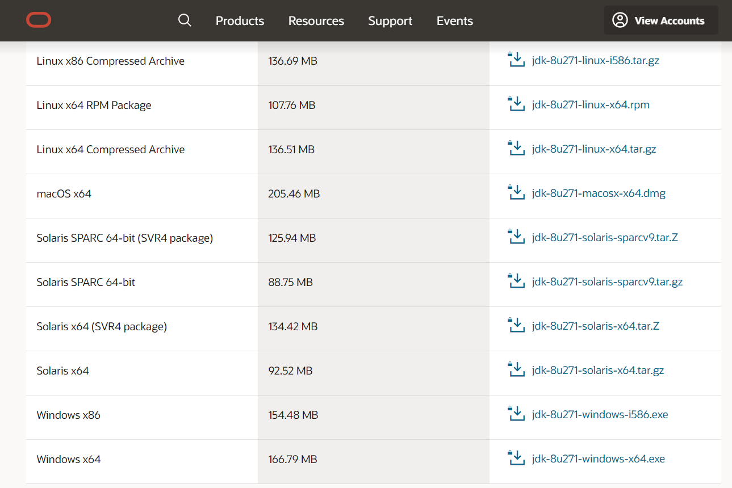Click the download icon for windows-x64.exe
This screenshot has width=732, height=488.
[x=516, y=458]
